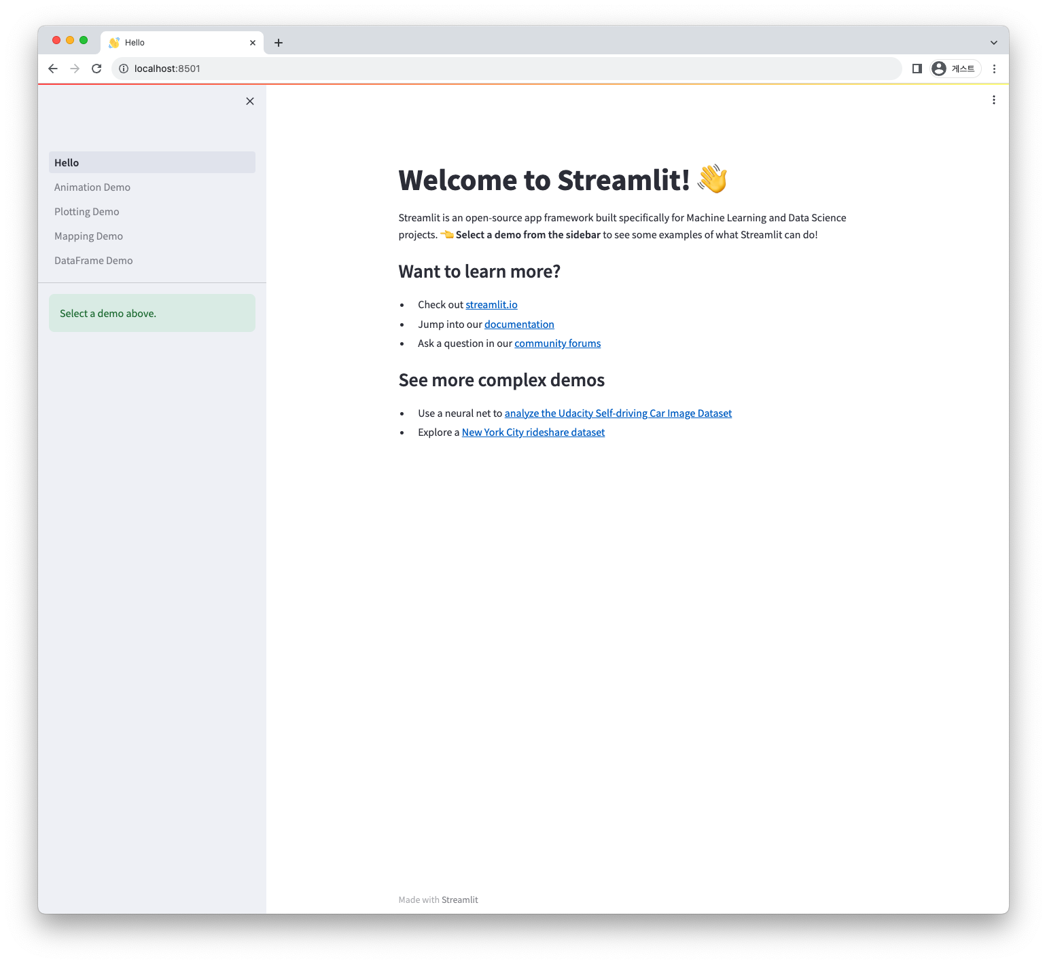This screenshot has width=1047, height=964.
Task: Open Mapping Demo page
Action: (x=152, y=236)
